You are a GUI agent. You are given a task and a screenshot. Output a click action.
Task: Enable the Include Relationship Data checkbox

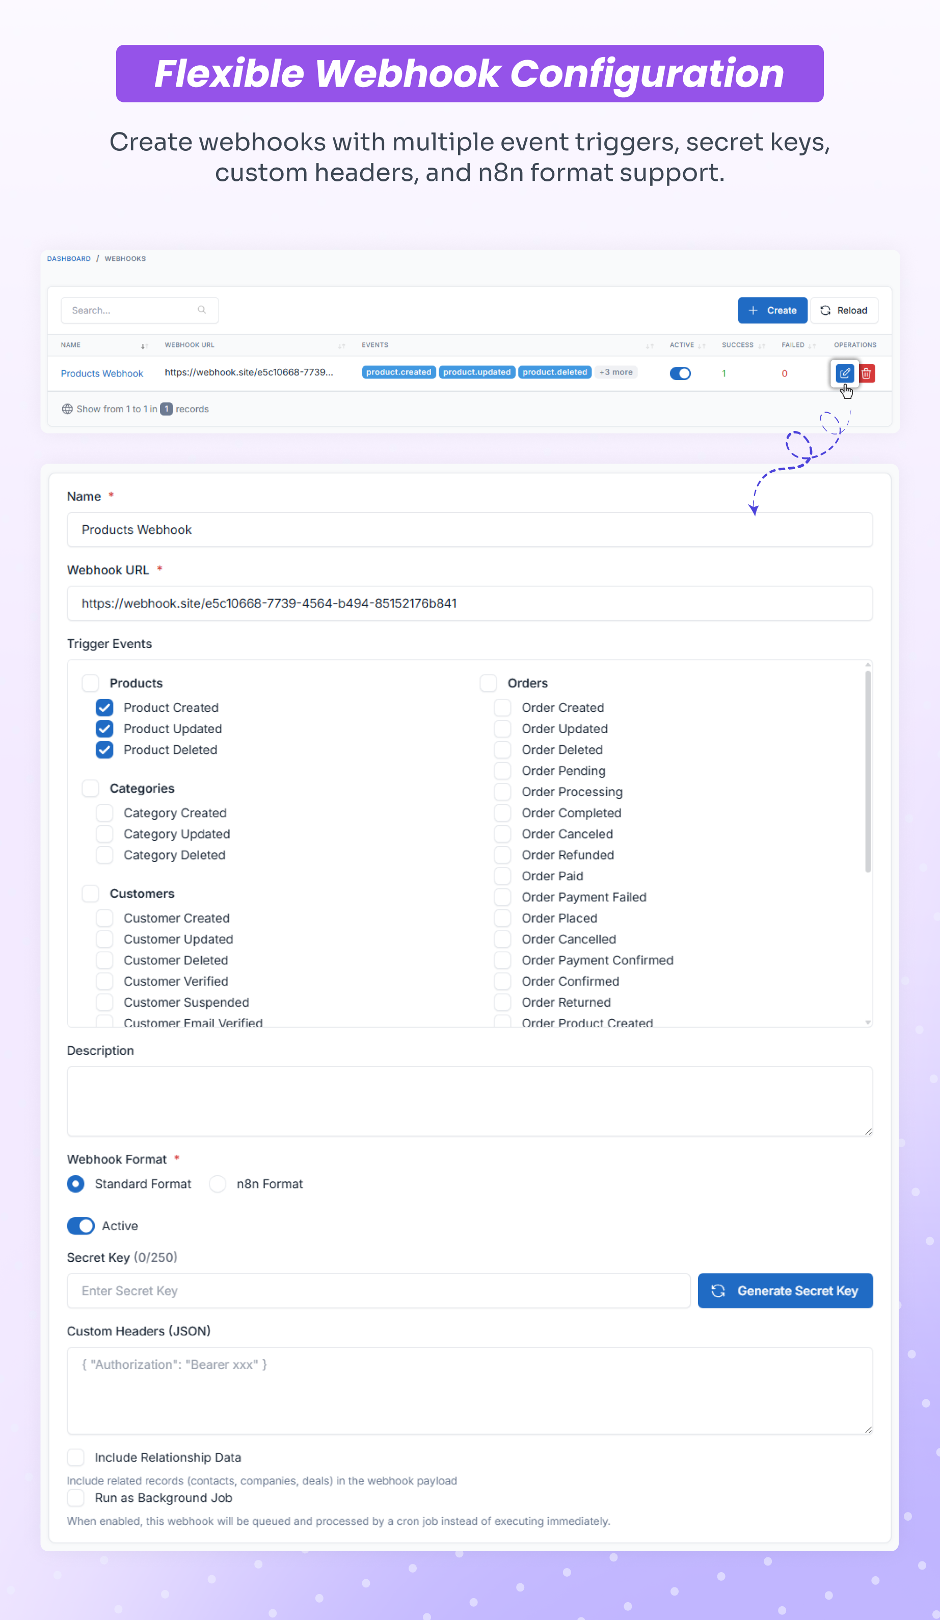point(75,1457)
